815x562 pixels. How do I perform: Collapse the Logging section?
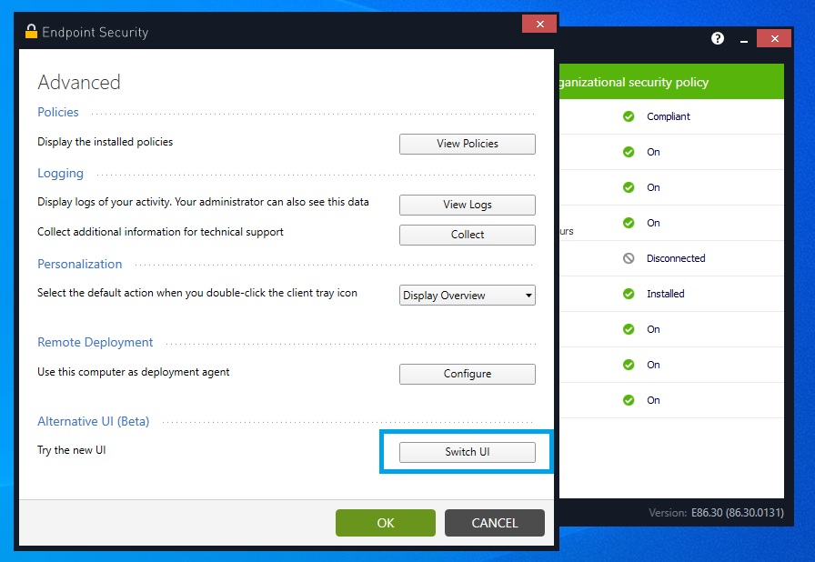(60, 174)
